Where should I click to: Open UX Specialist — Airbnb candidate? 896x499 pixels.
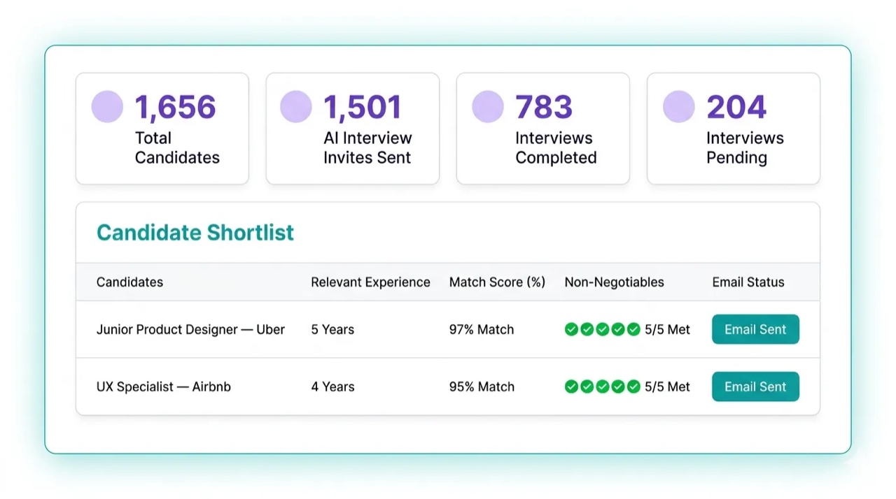tap(164, 386)
